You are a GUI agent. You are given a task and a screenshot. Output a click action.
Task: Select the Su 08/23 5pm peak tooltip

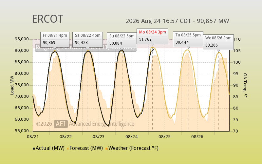(122, 40)
